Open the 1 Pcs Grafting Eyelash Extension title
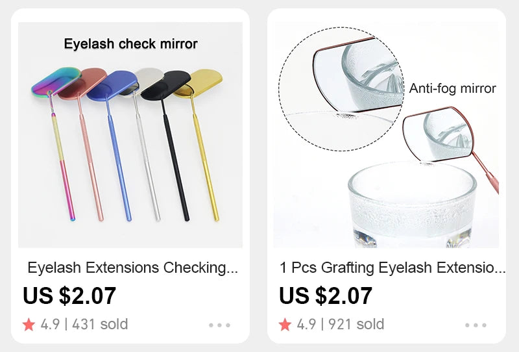The height and width of the screenshot is (352, 519). (392, 268)
